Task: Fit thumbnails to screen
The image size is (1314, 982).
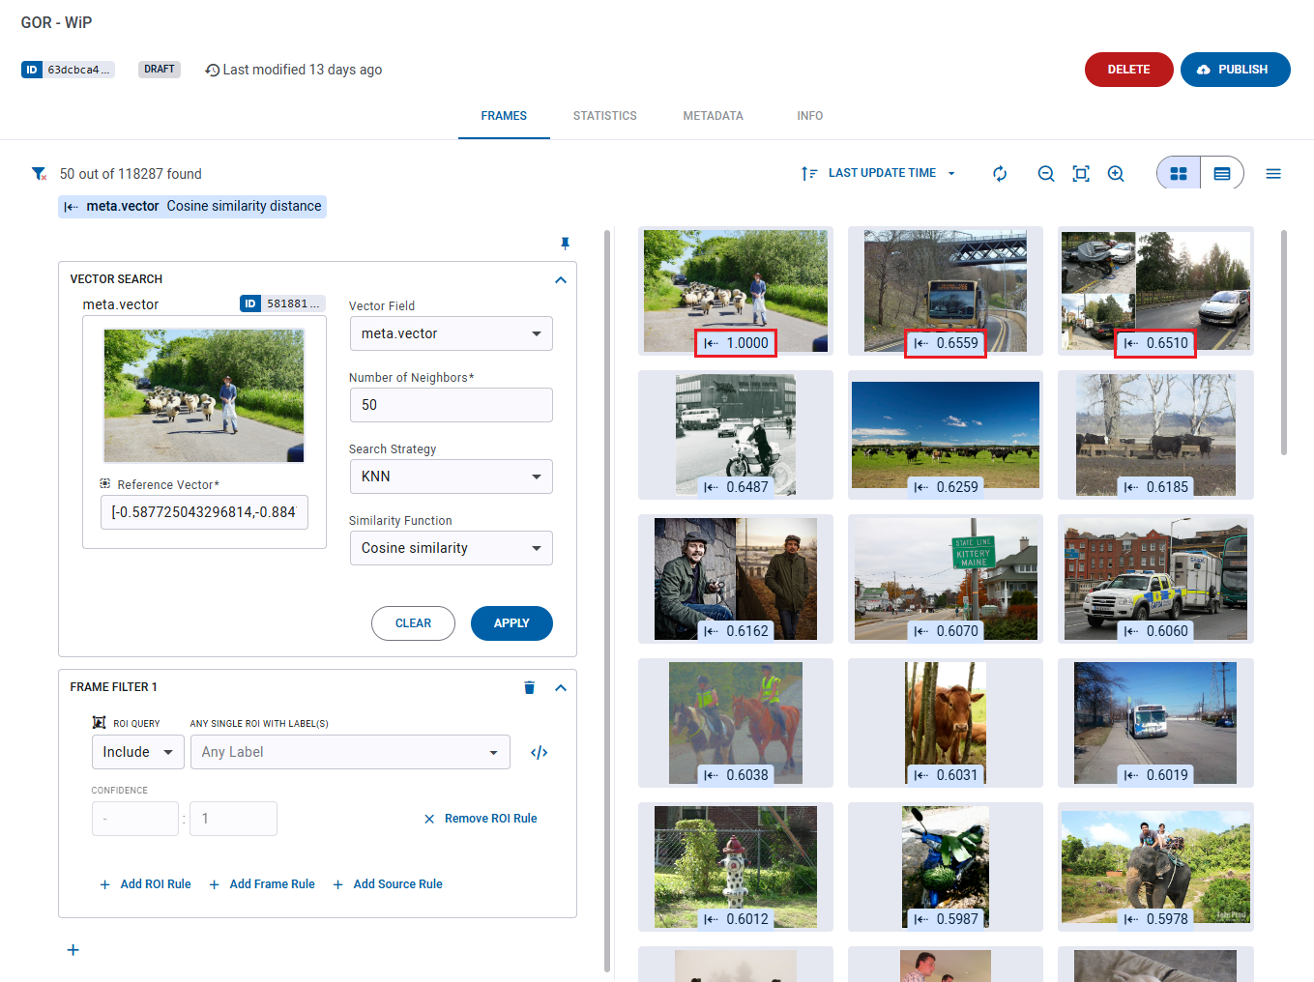Action: click(1081, 174)
